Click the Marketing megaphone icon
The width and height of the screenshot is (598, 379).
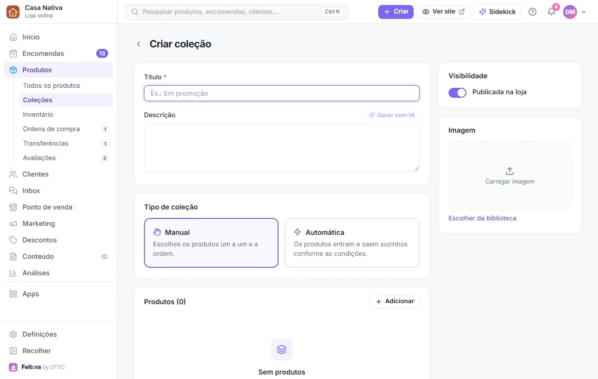coord(13,223)
